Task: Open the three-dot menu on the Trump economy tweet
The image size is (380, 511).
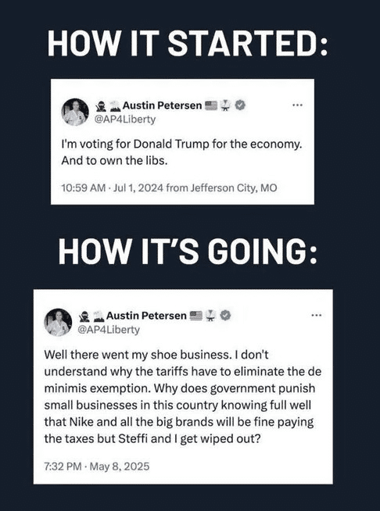Action: [297, 105]
